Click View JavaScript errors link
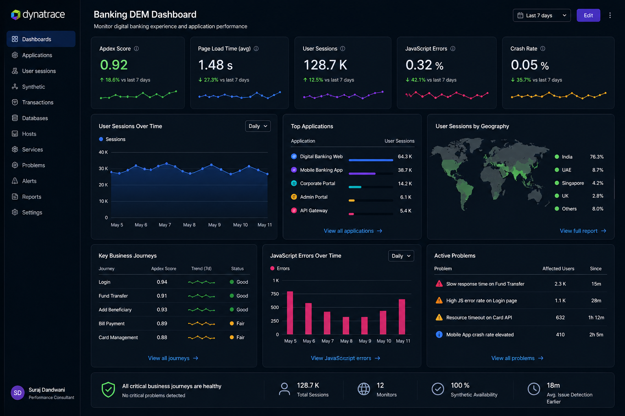This screenshot has width=625, height=416. click(x=345, y=358)
